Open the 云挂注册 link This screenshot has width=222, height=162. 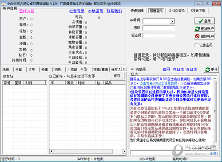click(27, 11)
